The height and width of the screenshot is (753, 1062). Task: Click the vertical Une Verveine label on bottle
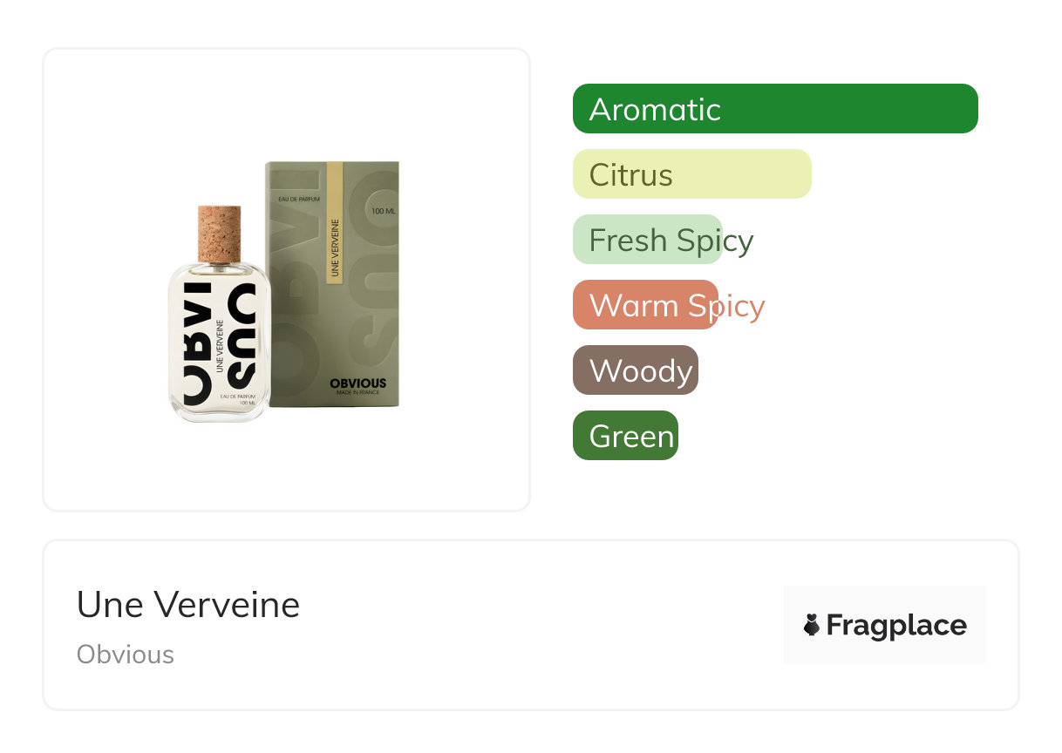pos(220,346)
